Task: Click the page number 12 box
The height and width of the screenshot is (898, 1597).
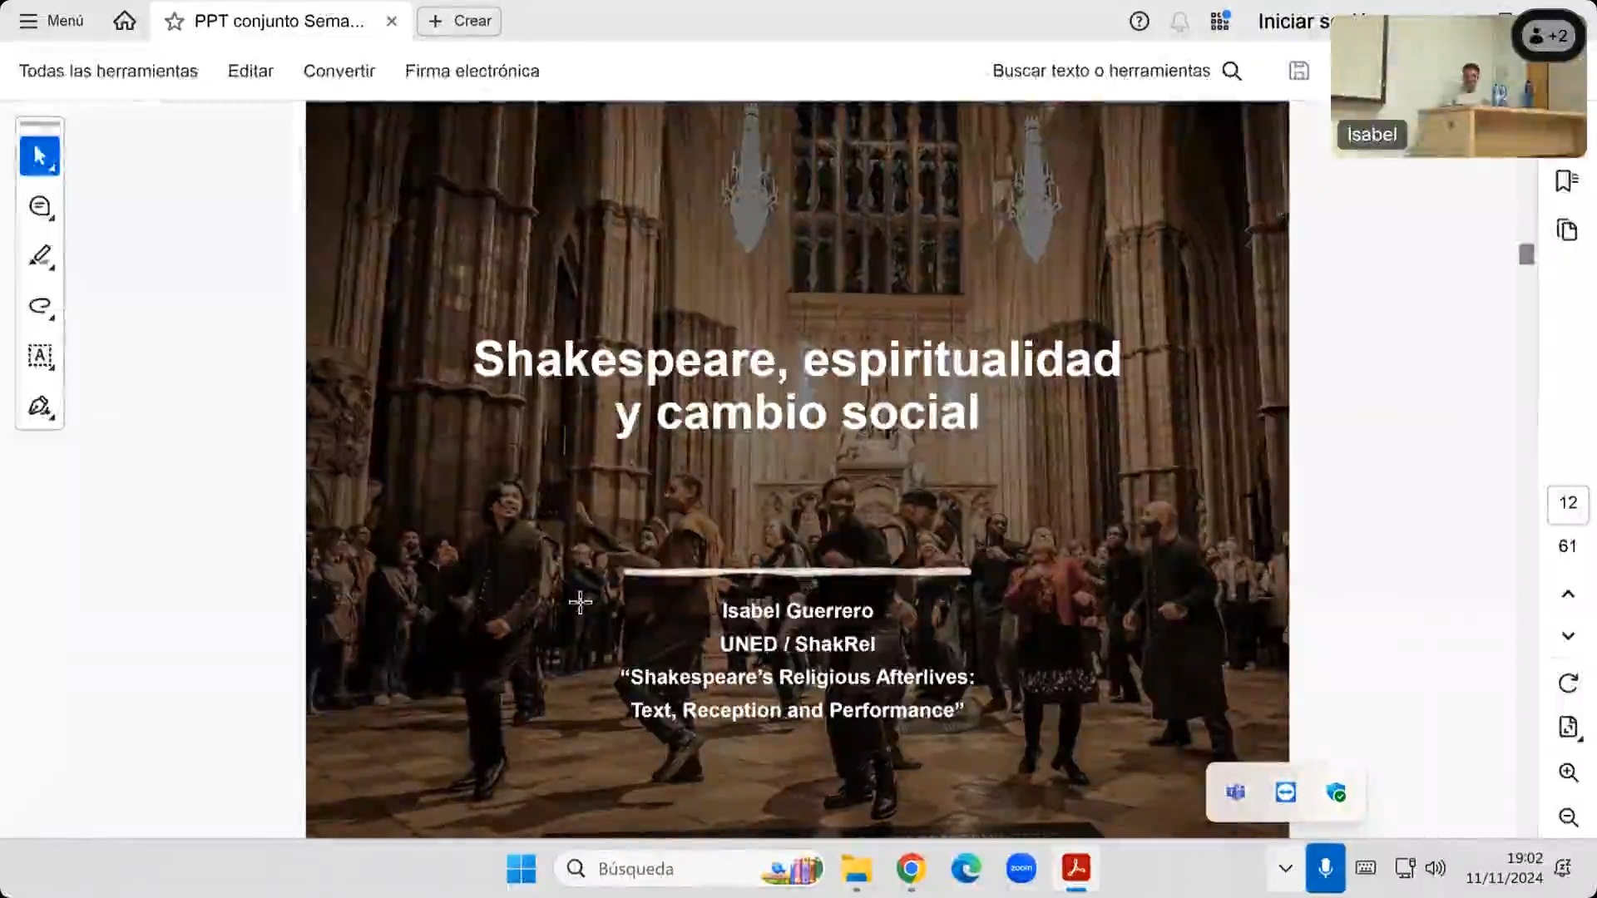Action: tap(1568, 503)
